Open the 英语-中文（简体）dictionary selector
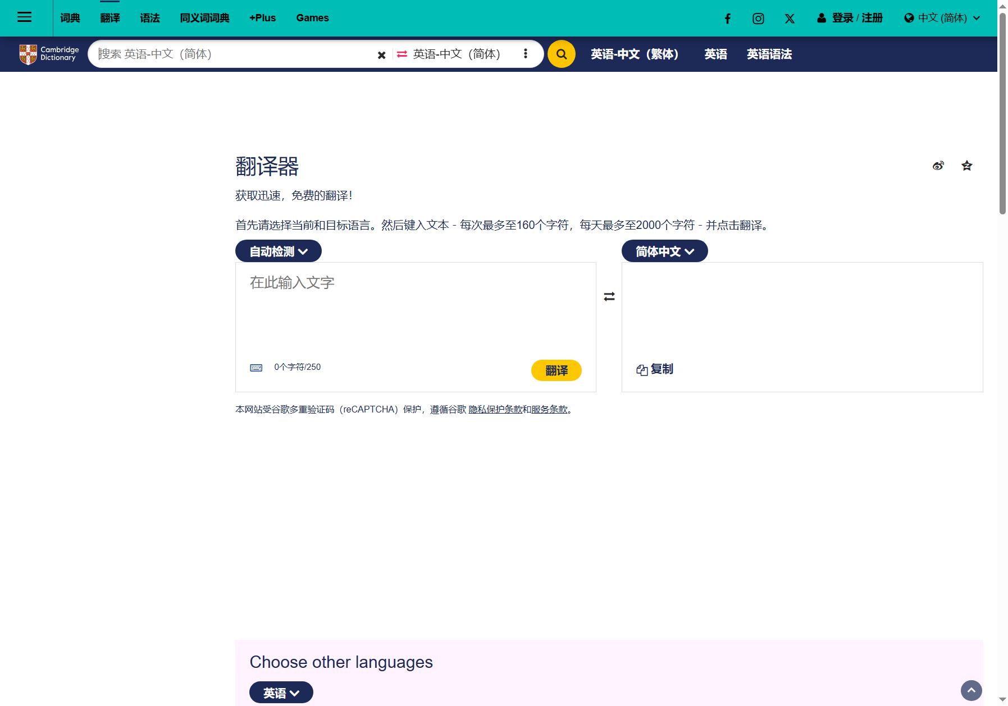Viewport: 1008px width, 706px height. pos(457,54)
